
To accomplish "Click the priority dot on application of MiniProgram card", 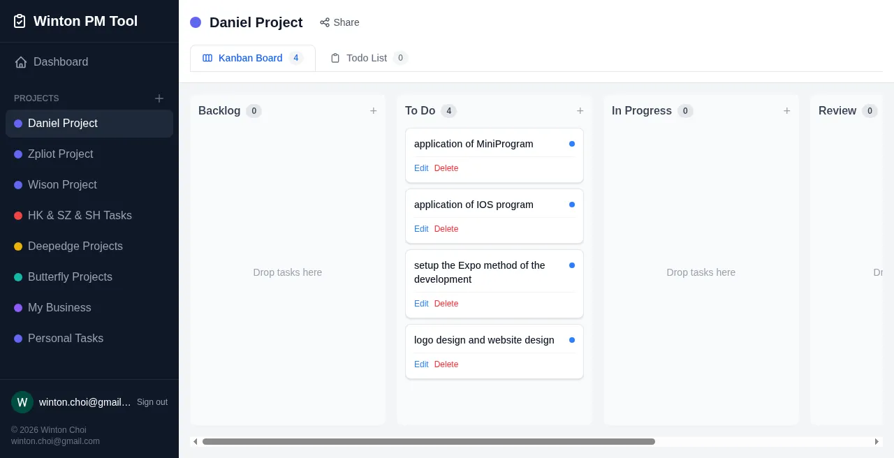I will (572, 144).
